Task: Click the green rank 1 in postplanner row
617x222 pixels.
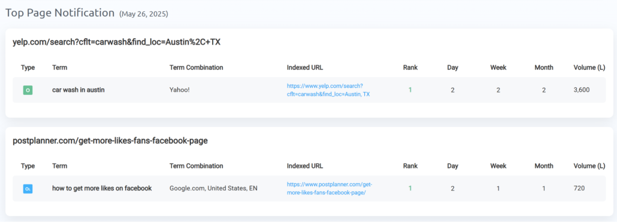Action: click(x=410, y=188)
